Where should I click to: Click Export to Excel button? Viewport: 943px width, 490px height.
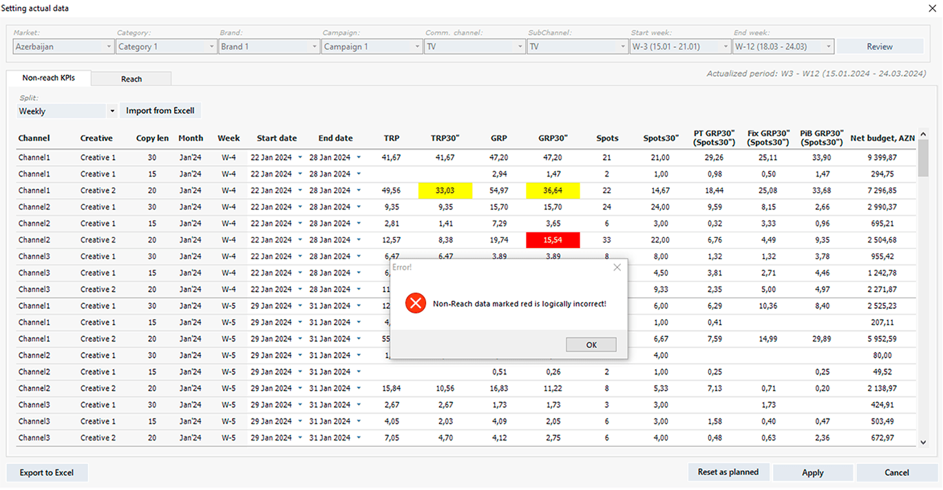coord(47,473)
